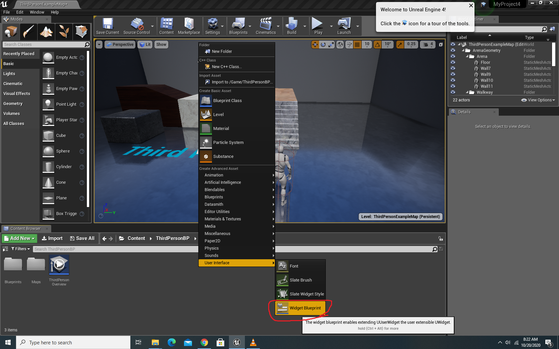This screenshot has width=559, height=349.
Task: Toggle visibility of the Floor actor
Action: (453, 62)
